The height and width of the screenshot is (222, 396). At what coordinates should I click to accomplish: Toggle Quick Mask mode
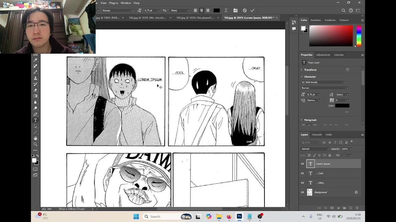(x=36, y=169)
